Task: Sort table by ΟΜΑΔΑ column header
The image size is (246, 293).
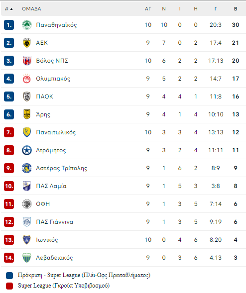Action: tap(31, 9)
